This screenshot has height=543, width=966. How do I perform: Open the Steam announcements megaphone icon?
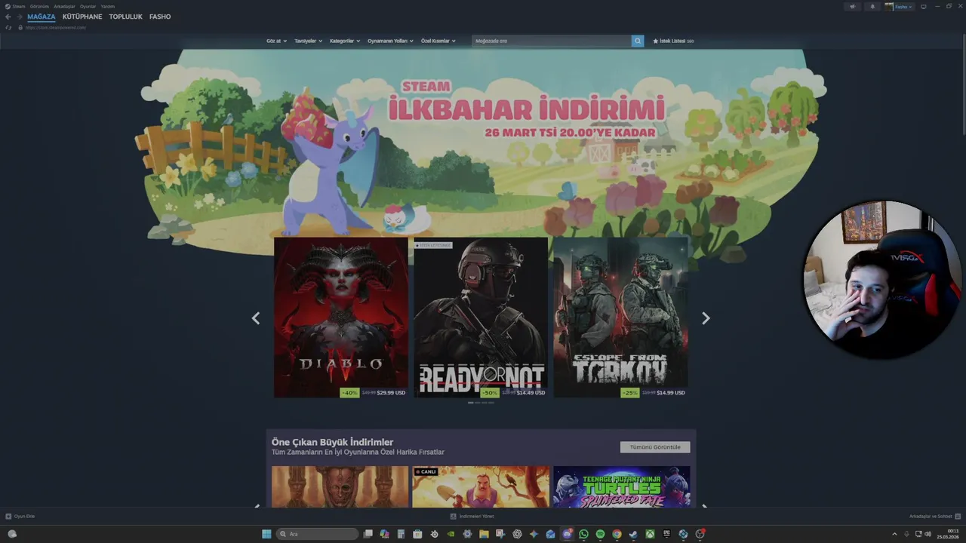(853, 6)
